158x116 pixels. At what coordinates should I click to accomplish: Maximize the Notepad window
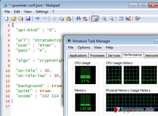coord(143,5)
